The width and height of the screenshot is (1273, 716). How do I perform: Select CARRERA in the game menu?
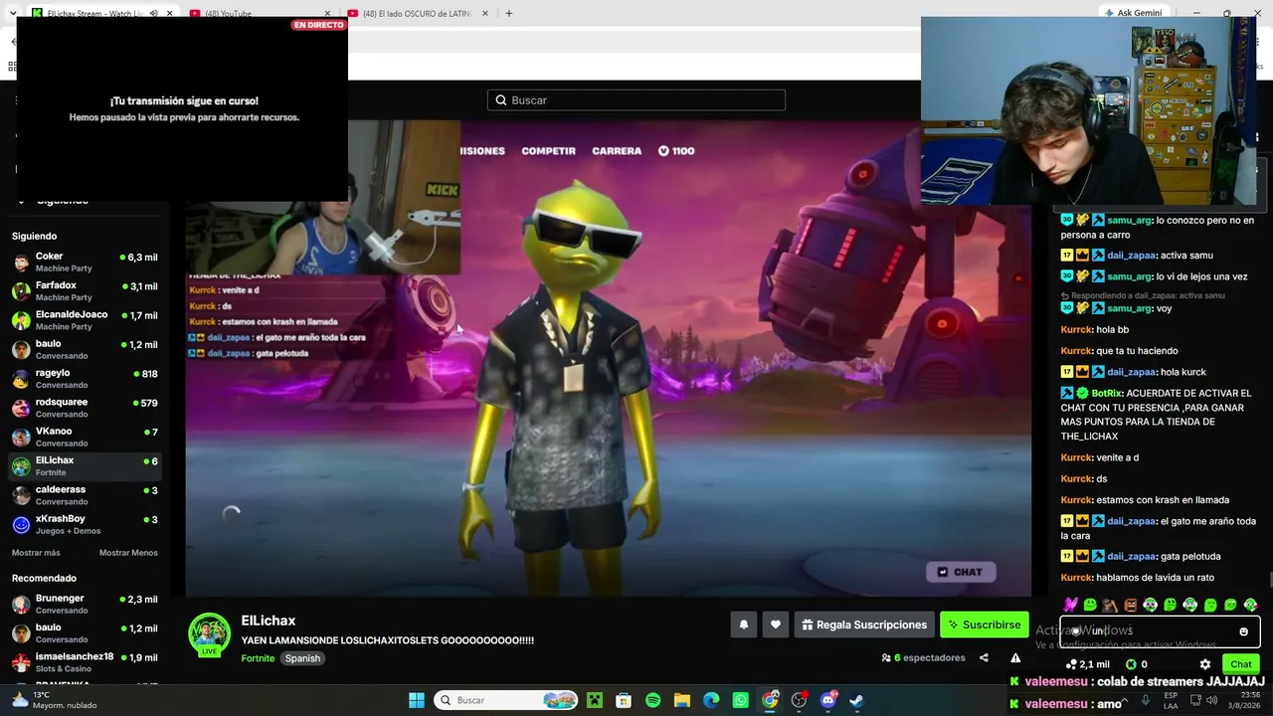pos(617,151)
